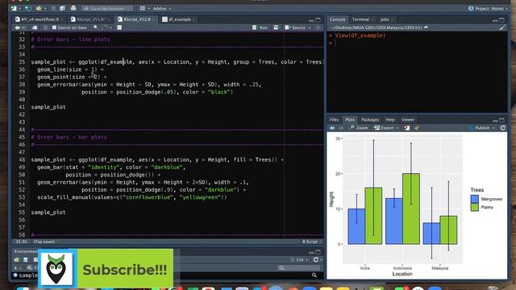Zoom the plot in new window
The image size is (516, 290).
(359, 128)
